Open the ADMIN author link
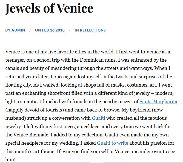 18,30
